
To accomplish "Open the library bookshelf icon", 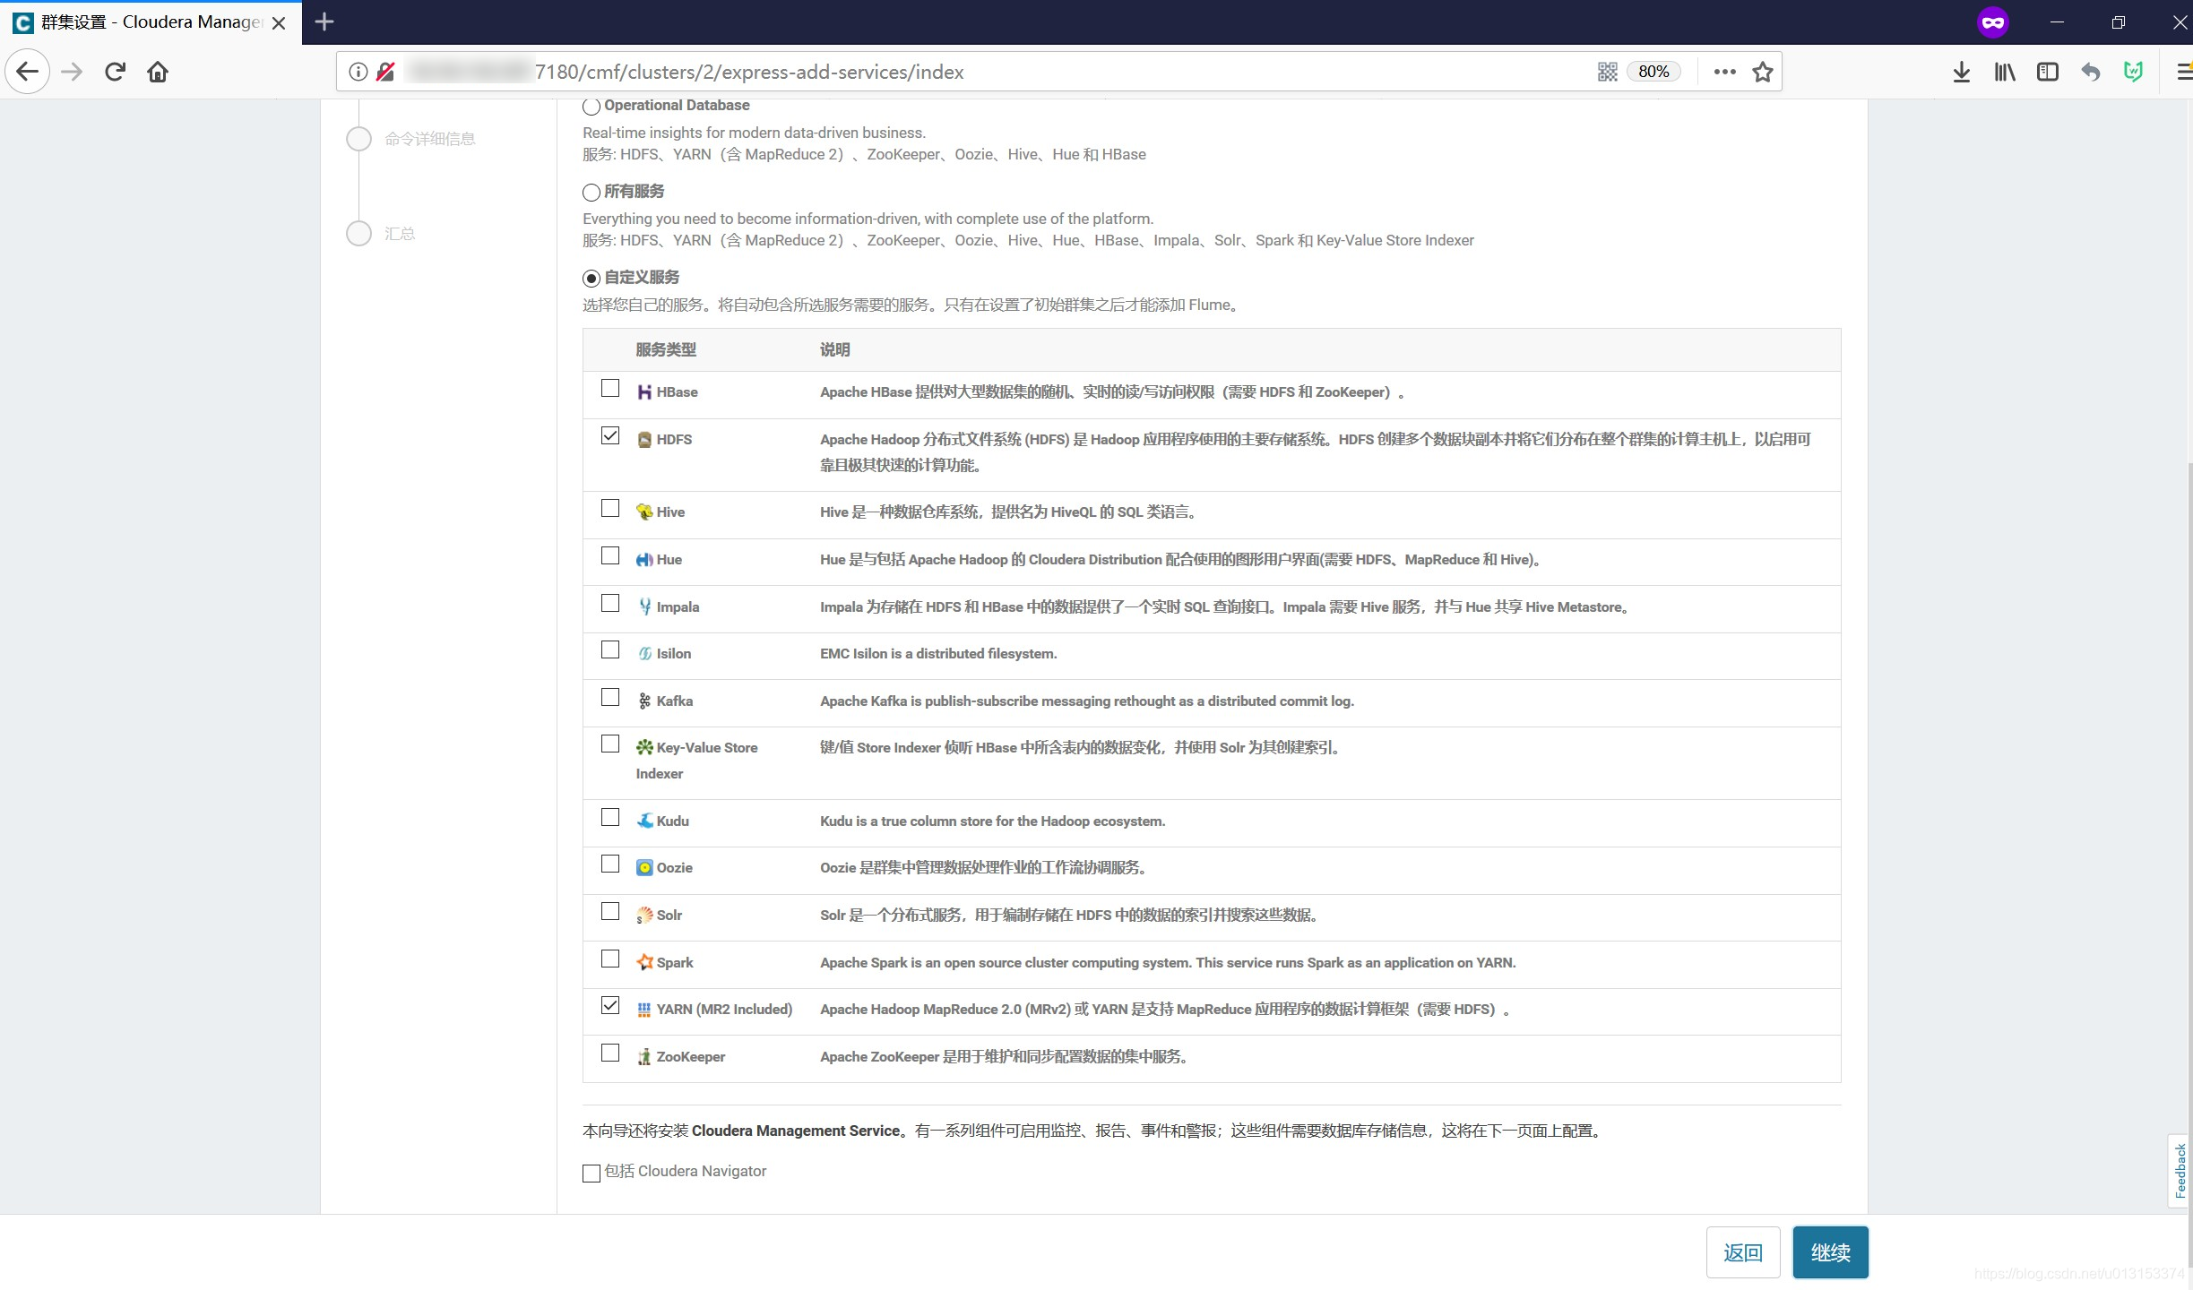I will click(x=2004, y=72).
